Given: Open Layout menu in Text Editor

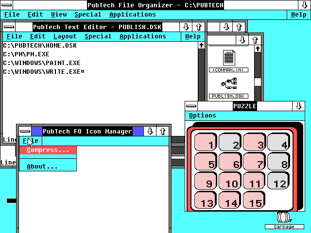Looking at the screenshot, I should (x=65, y=36).
